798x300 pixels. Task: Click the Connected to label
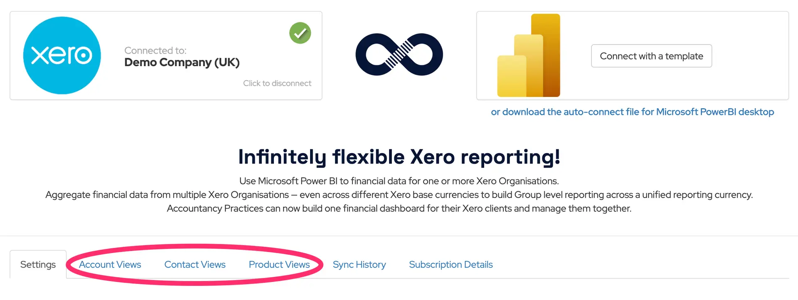tap(155, 50)
